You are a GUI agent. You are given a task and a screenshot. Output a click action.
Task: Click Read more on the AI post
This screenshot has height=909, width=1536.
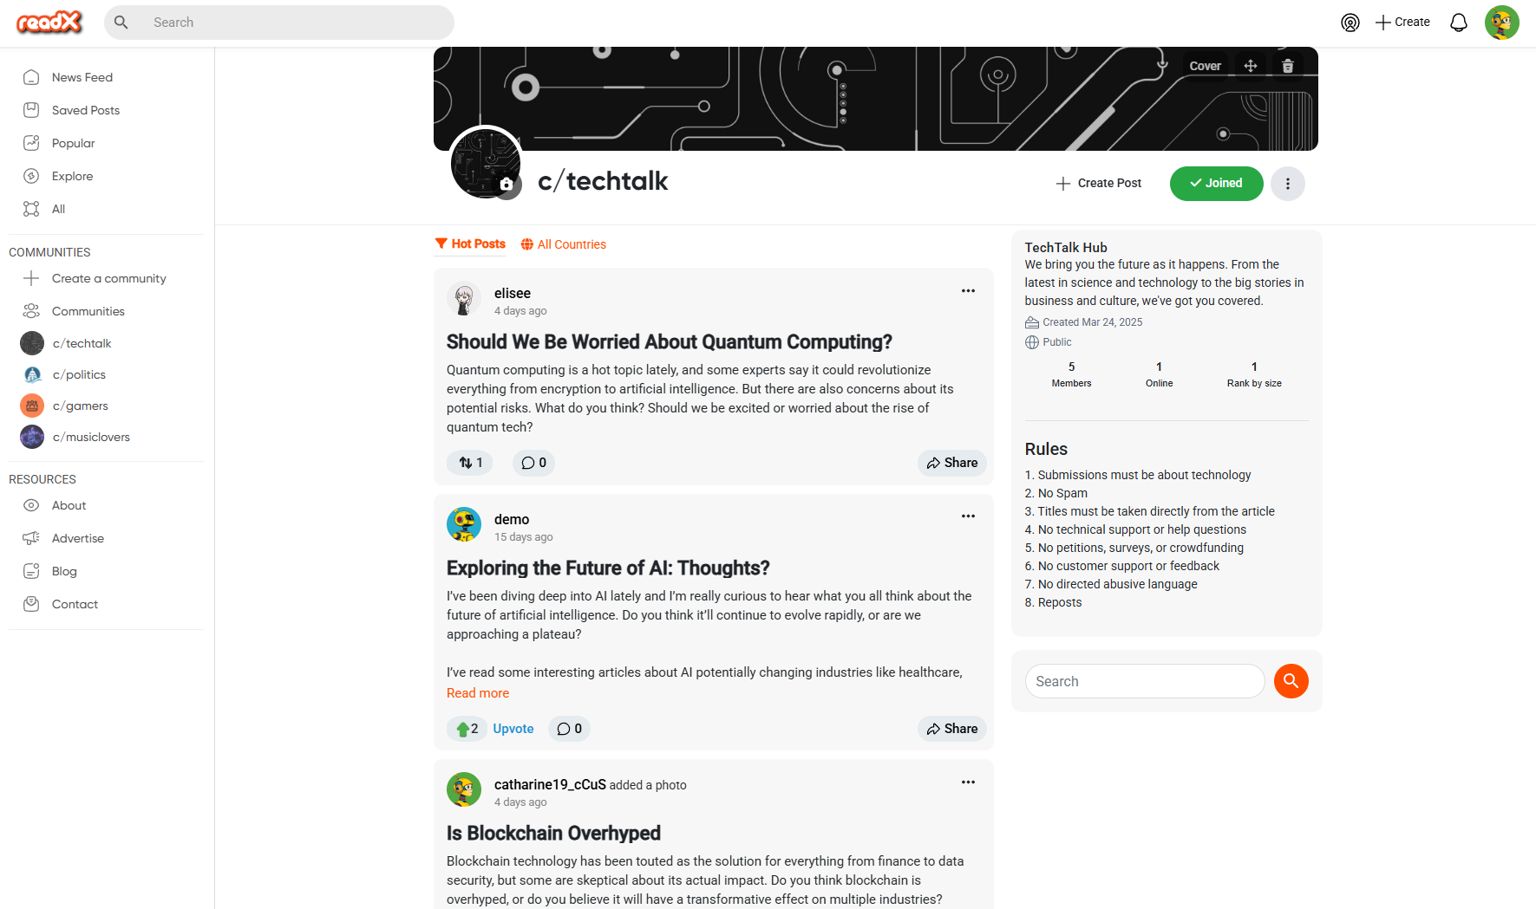click(478, 693)
